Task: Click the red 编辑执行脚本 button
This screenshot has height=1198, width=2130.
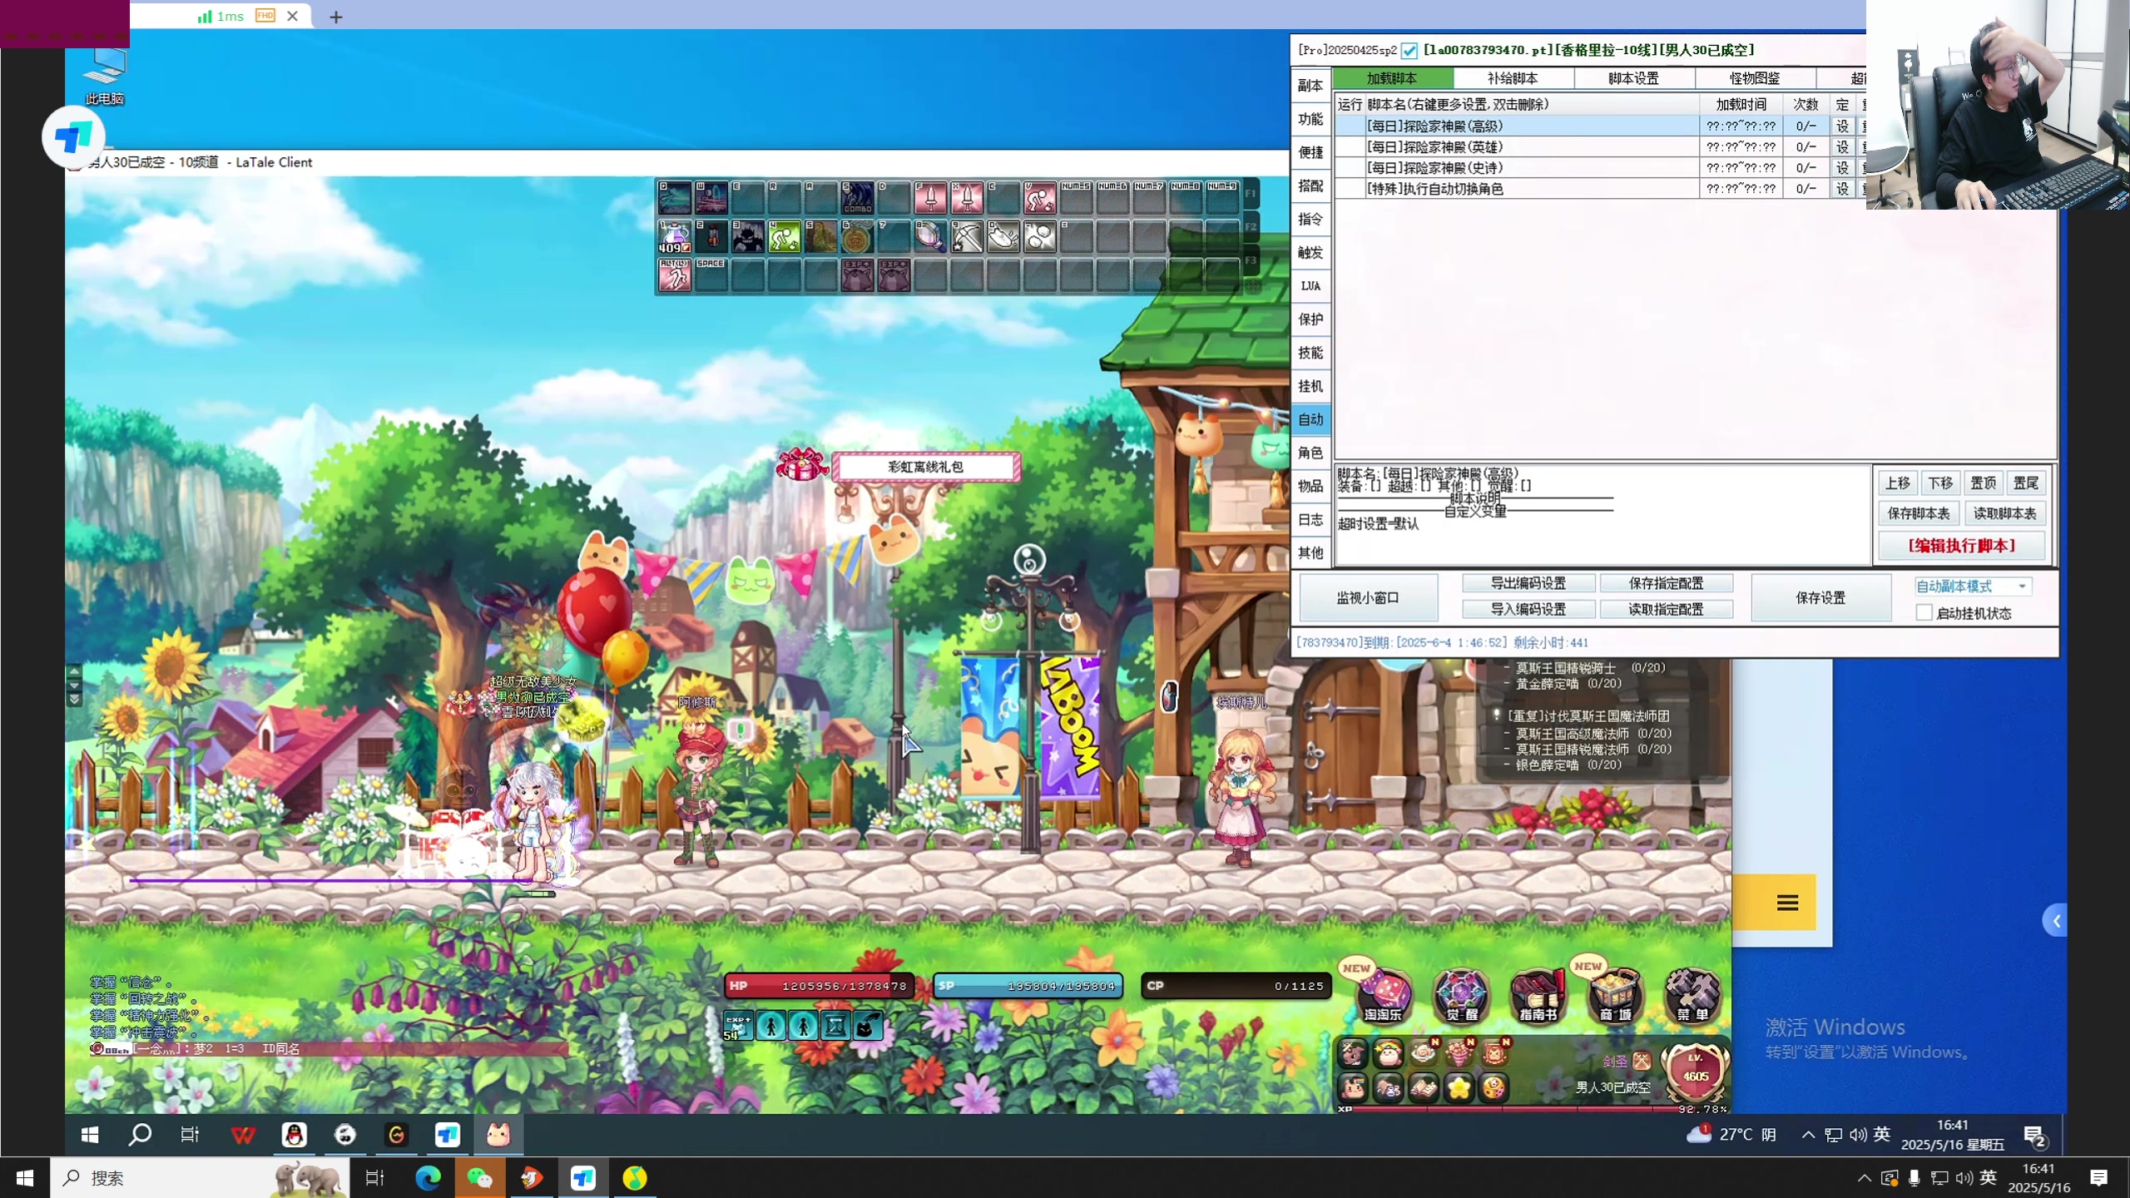Action: click(x=1961, y=546)
